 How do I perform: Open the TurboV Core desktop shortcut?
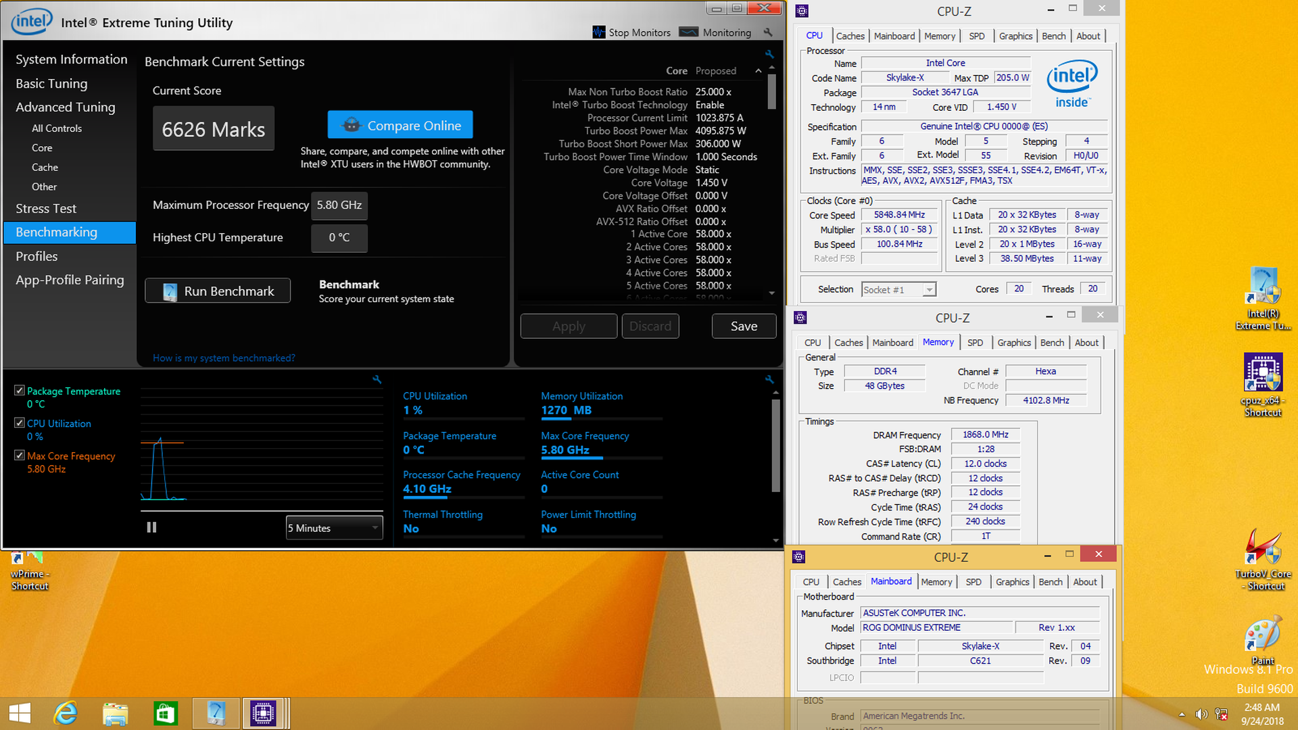pyautogui.click(x=1263, y=560)
